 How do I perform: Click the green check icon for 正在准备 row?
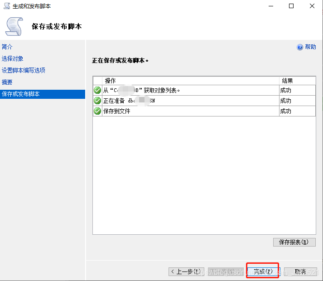click(x=97, y=101)
